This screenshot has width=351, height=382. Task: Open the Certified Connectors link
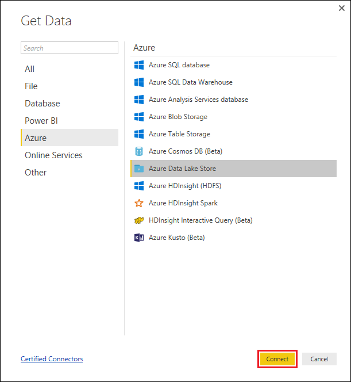click(x=52, y=359)
